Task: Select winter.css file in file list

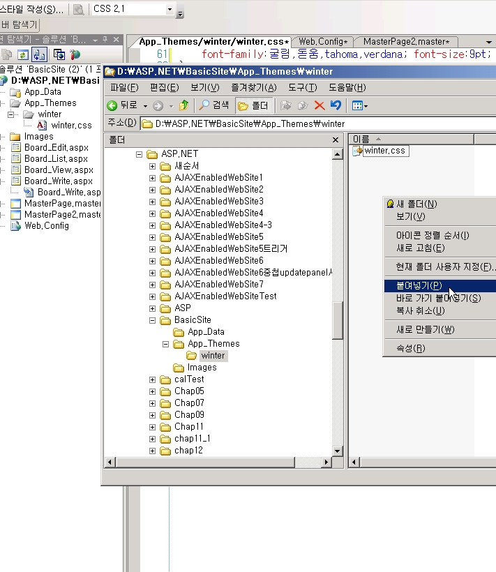Action: (x=384, y=151)
